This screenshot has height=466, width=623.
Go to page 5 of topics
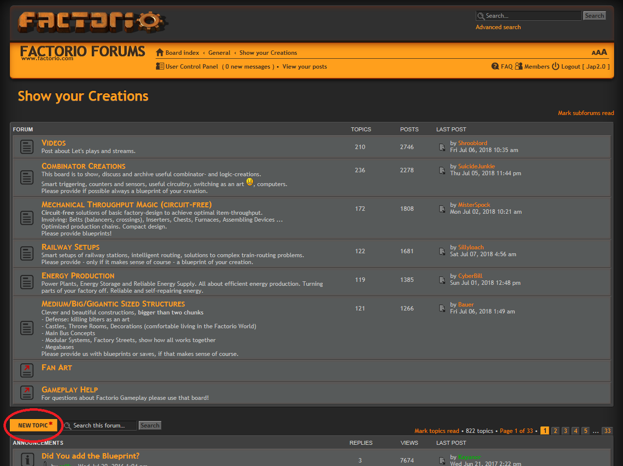pos(585,431)
